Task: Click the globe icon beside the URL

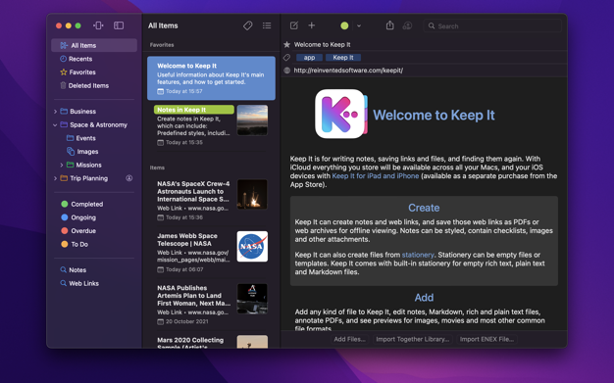Action: pyautogui.click(x=286, y=71)
